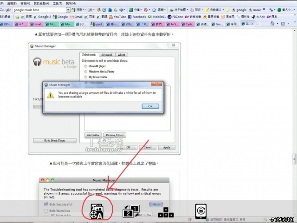Switch to the Cydi browser tab
Image resolution: width=297 pixels, height=223 pixels.
(x=187, y=24)
